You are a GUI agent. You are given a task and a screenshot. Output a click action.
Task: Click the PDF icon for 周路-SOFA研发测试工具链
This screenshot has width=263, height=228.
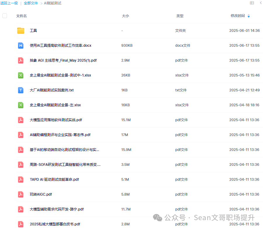tap(21, 165)
